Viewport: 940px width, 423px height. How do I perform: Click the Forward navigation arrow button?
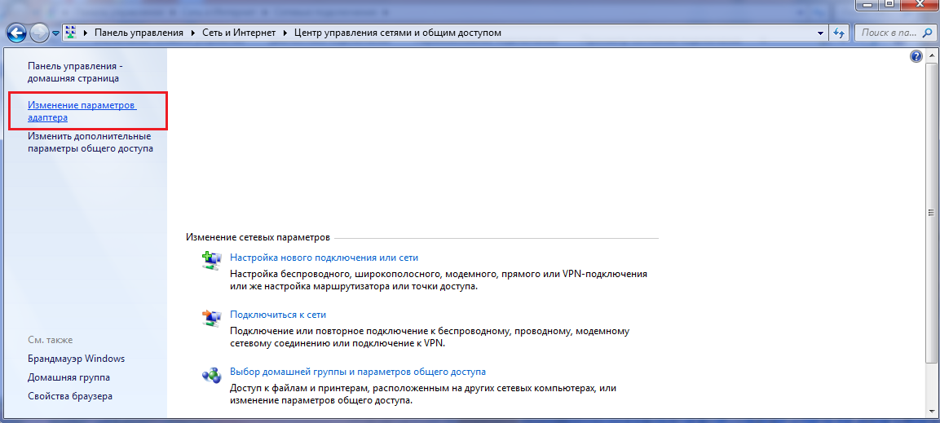click(39, 33)
